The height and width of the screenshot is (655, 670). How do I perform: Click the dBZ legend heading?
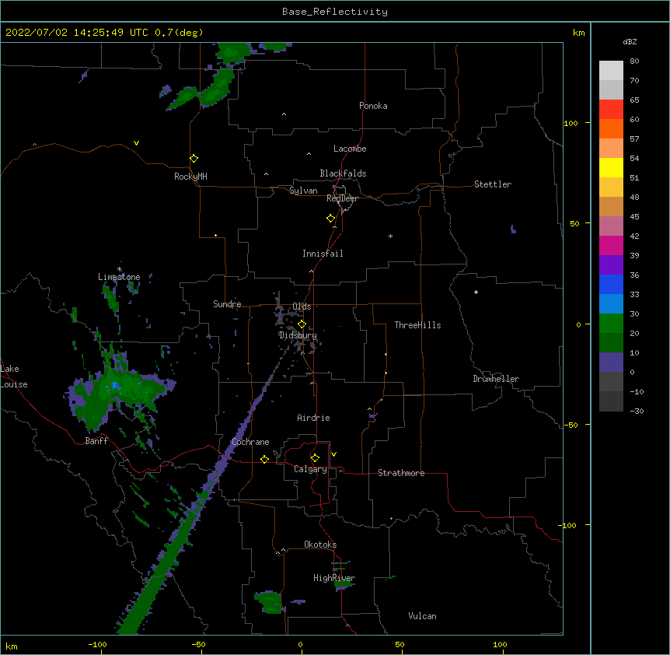(630, 42)
